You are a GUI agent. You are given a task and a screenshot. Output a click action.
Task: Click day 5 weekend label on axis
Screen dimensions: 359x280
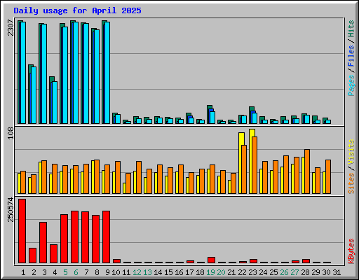coord(65,272)
